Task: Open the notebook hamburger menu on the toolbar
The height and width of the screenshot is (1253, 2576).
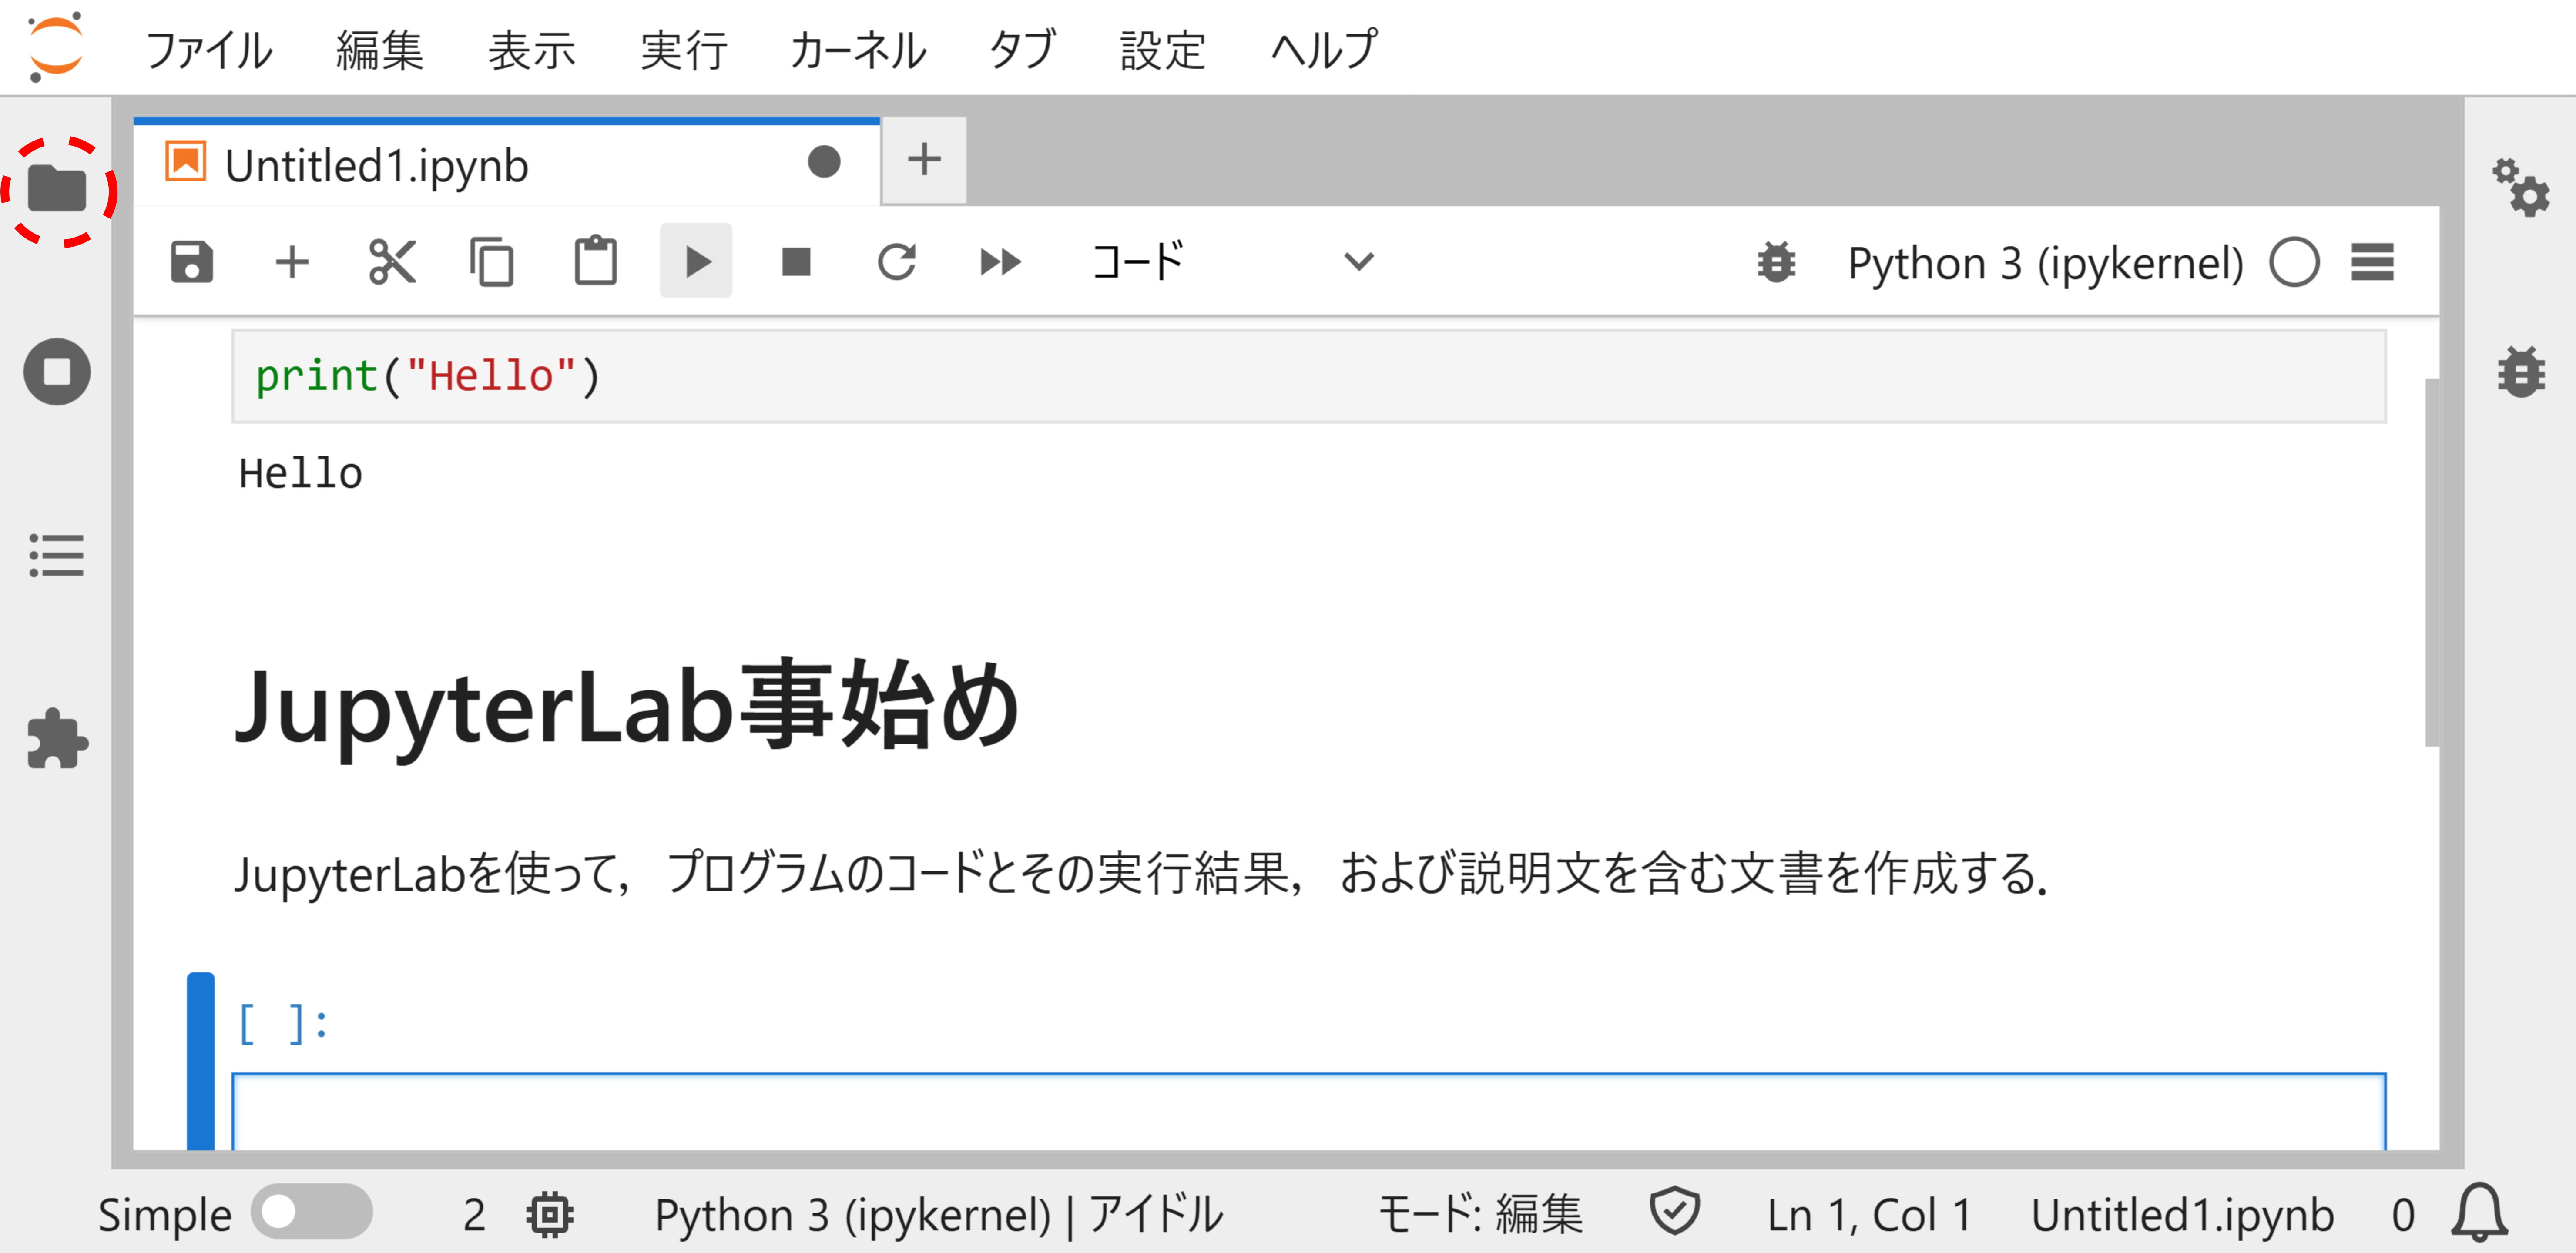Action: tap(2372, 262)
